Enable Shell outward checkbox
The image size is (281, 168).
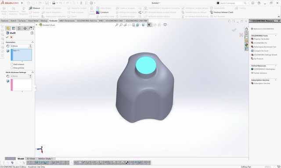pos(12,64)
